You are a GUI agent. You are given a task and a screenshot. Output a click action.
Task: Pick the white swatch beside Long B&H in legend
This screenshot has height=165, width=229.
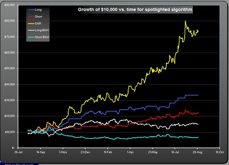31,30
